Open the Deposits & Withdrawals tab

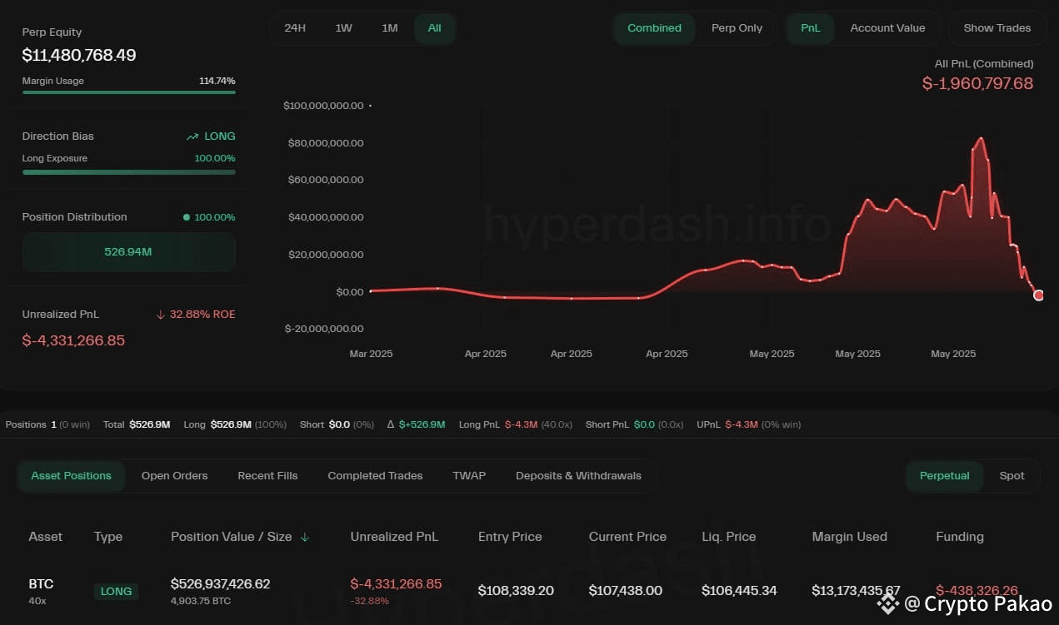point(578,476)
